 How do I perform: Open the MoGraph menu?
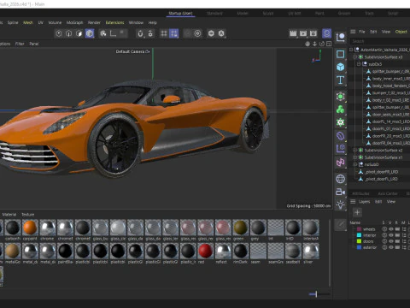pos(74,22)
